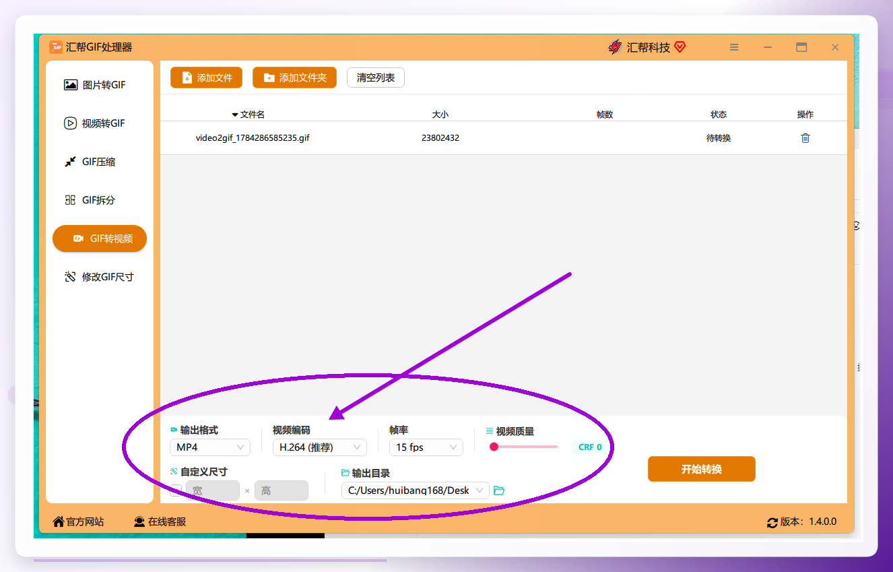
Task: Open the 修改GIF尺寸 section
Action: tap(99, 277)
